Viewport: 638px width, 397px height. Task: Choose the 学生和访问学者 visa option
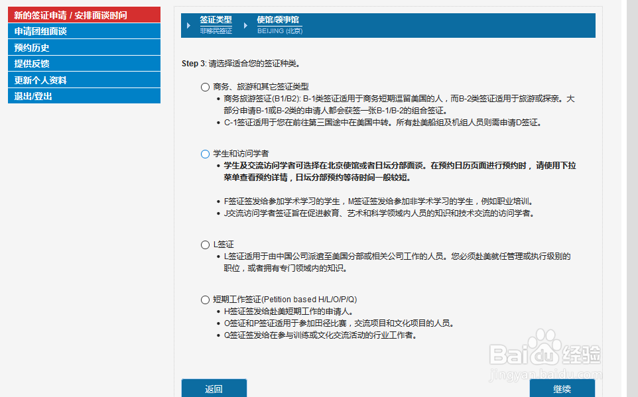(x=205, y=154)
